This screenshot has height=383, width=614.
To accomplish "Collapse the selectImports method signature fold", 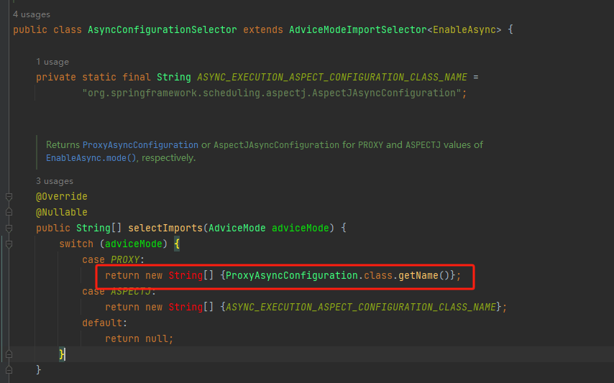I will pyautogui.click(x=9, y=228).
